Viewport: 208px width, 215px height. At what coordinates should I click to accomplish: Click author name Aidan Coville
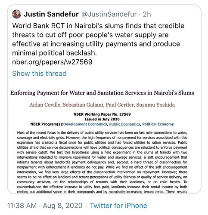tap(45, 105)
